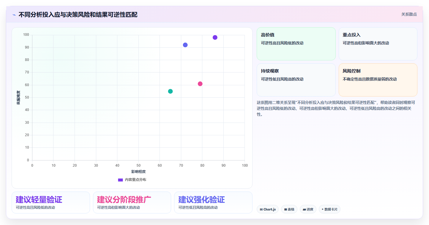Click the page title 不同分析投入应与决策风险

78,15
